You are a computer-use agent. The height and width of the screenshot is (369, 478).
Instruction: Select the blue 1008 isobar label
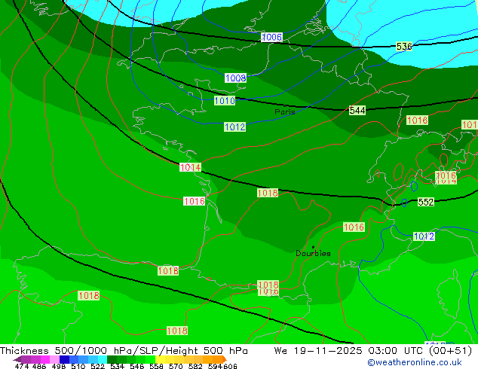(236, 78)
